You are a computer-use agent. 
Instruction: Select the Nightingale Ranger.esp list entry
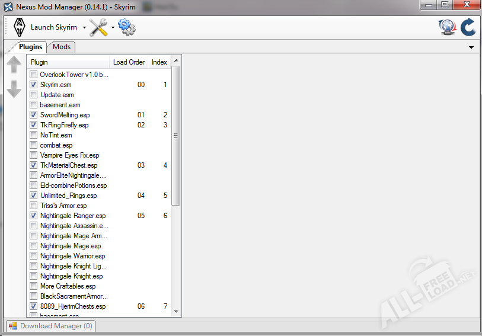pyautogui.click(x=73, y=216)
